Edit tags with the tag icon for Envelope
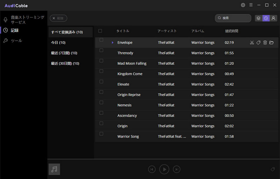Image resolution: width=280 pixels, height=179 pixels. (258, 42)
